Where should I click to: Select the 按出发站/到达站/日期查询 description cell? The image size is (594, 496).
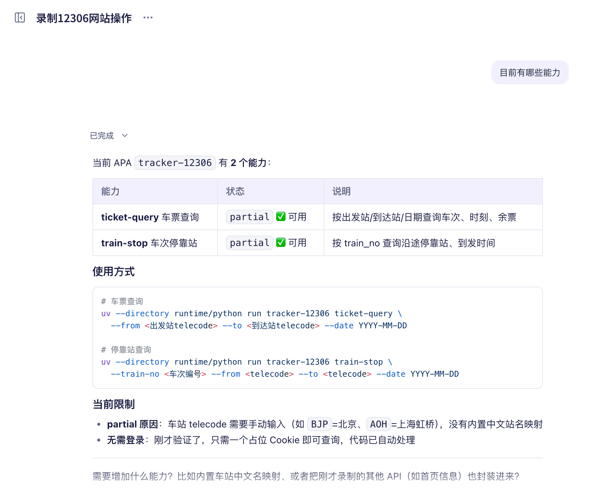click(x=433, y=217)
